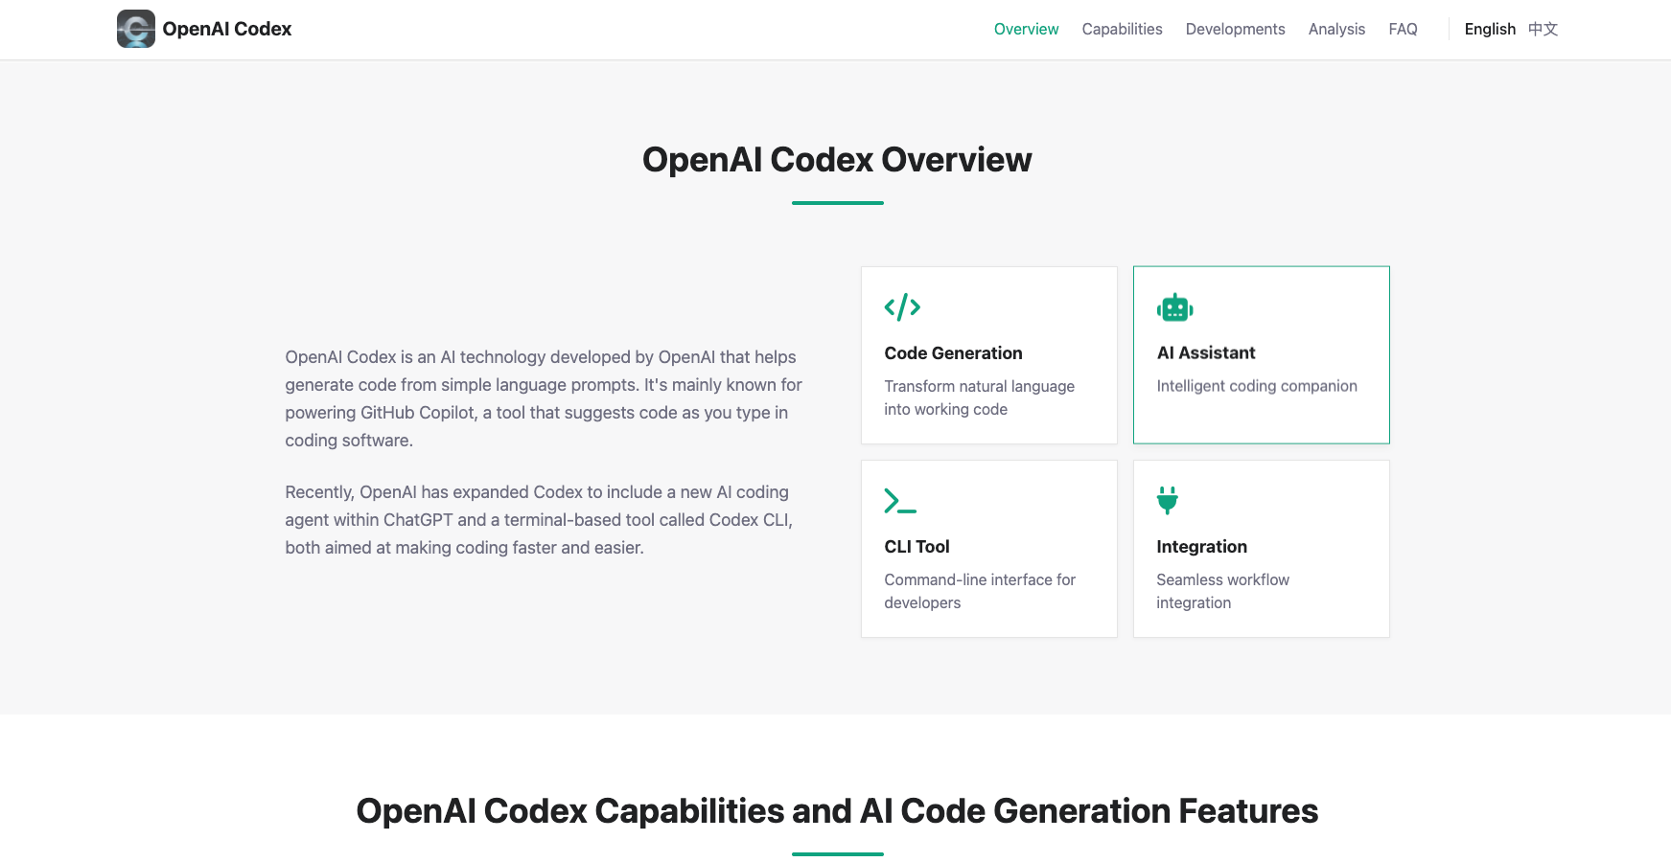This screenshot has width=1671, height=862.
Task: Select the Code Generation card title
Action: click(953, 353)
